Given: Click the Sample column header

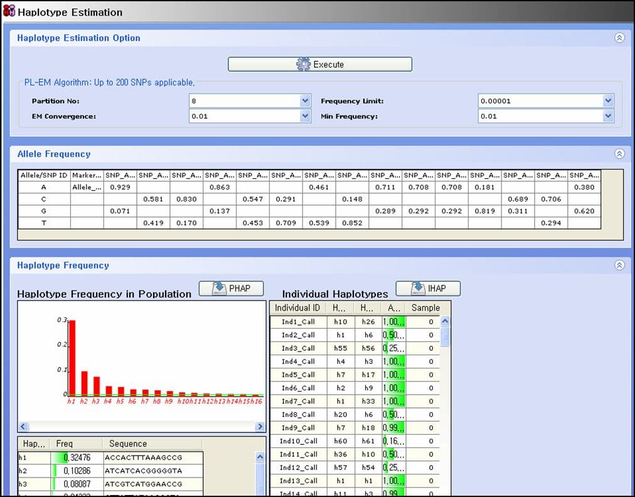Looking at the screenshot, I should pyautogui.click(x=425, y=308).
